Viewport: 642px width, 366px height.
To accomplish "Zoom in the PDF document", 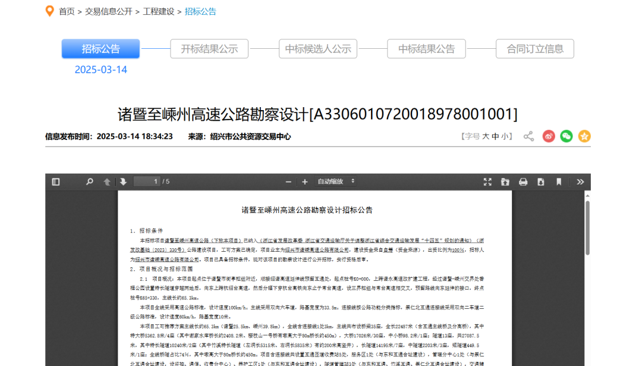I will [x=305, y=182].
